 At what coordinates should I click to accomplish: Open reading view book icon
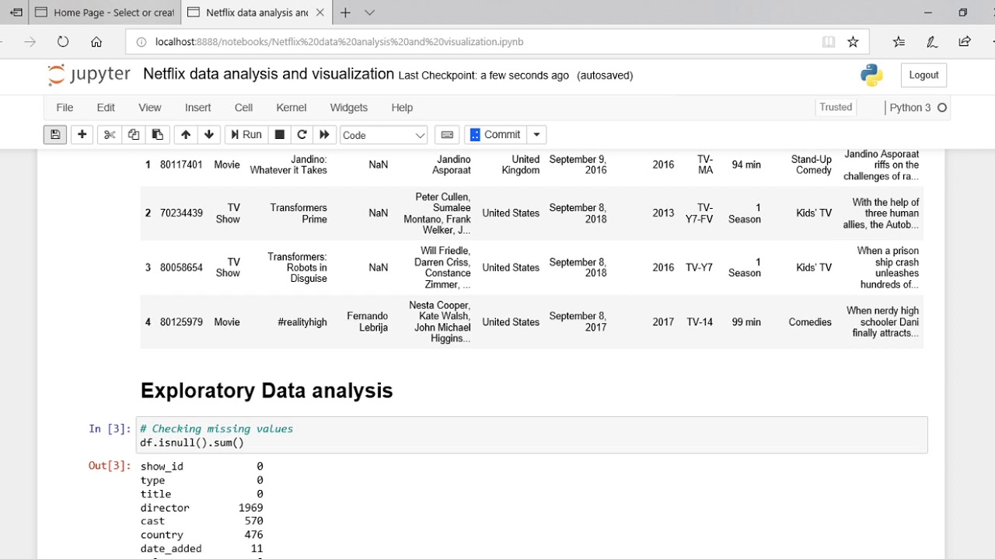(829, 42)
